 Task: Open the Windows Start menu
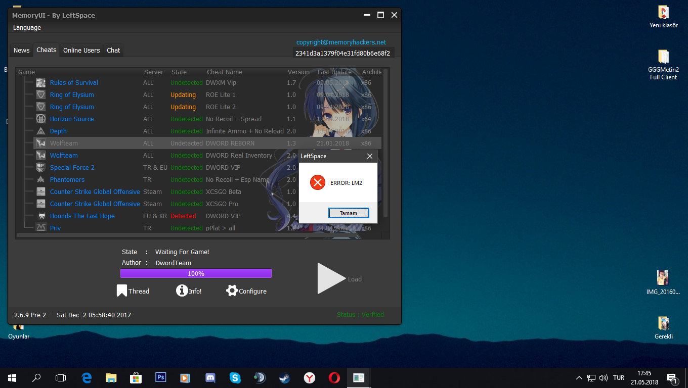12,377
